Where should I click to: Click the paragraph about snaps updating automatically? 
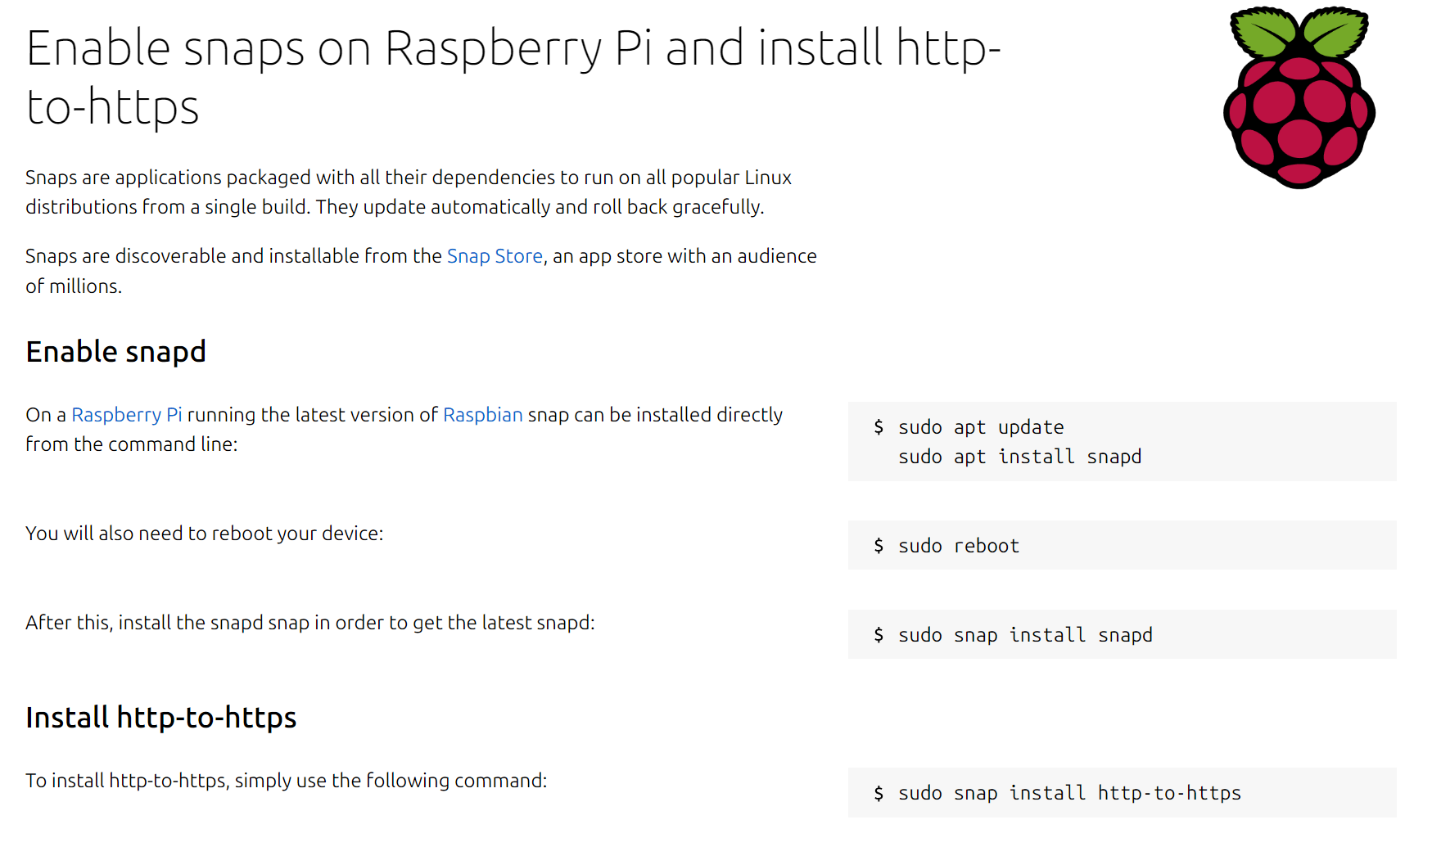(408, 192)
